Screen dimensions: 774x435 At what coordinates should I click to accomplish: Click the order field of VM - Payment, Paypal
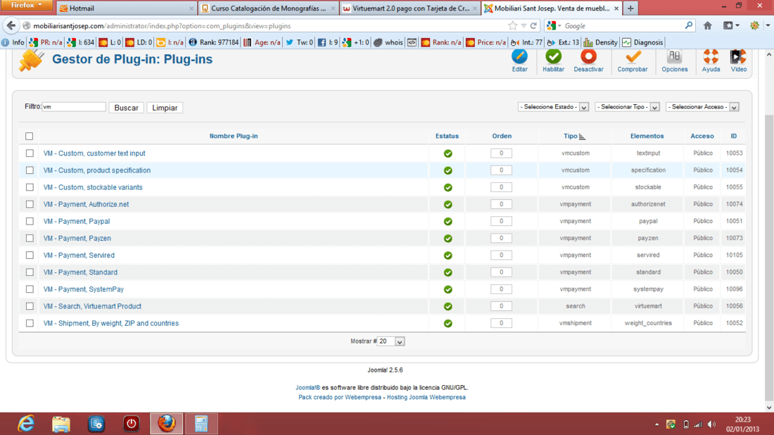[x=501, y=221]
